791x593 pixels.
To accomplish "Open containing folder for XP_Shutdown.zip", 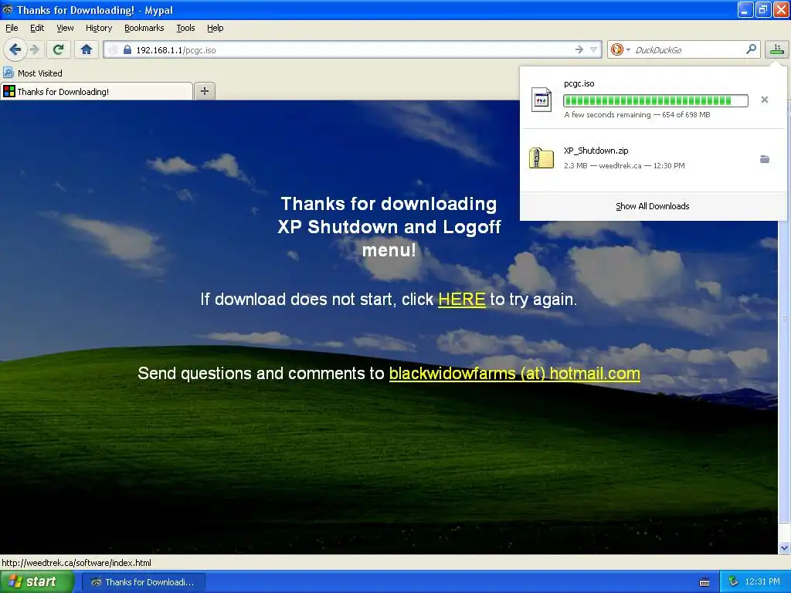I will [x=764, y=159].
